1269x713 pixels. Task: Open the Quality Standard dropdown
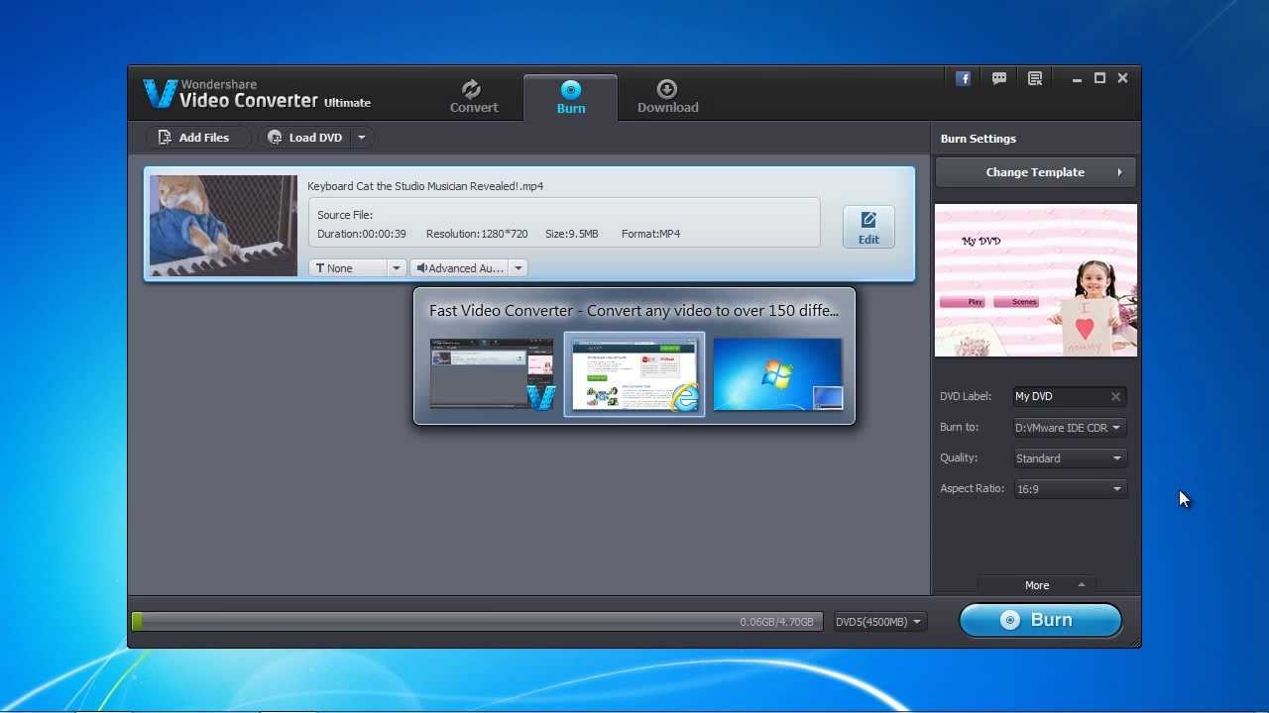[1069, 458]
